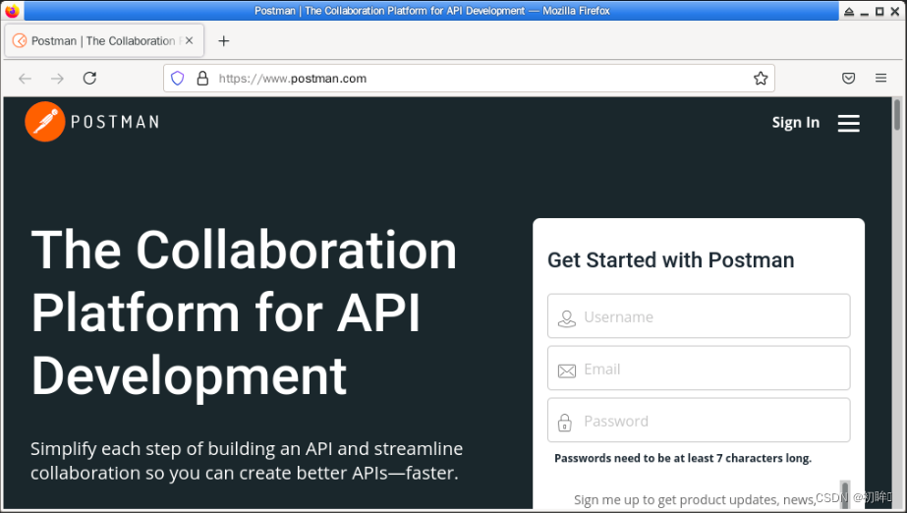The image size is (907, 513).
Task: Reload the current page
Action: pyautogui.click(x=89, y=78)
